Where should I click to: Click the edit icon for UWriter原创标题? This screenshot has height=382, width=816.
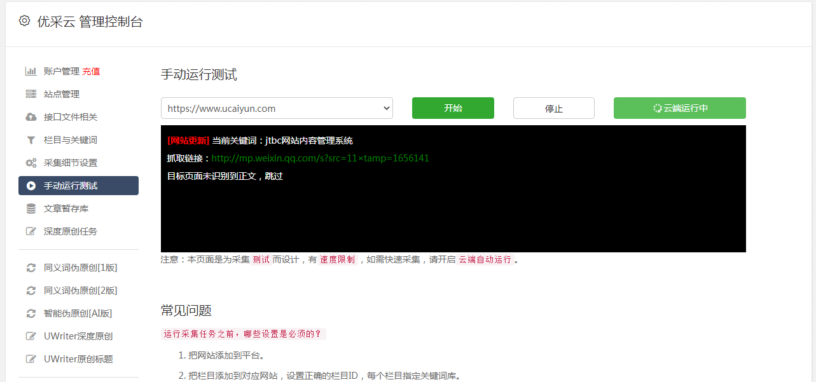31,359
